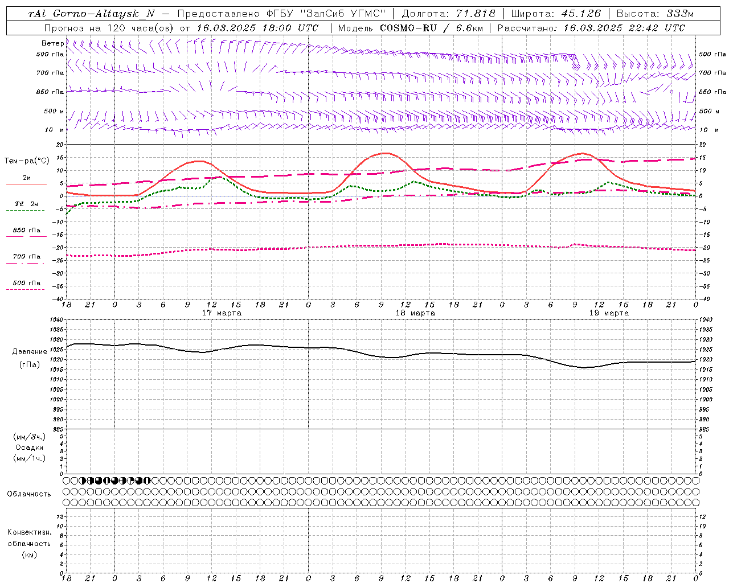Click the 500 м wind level label on the left

(x=55, y=111)
